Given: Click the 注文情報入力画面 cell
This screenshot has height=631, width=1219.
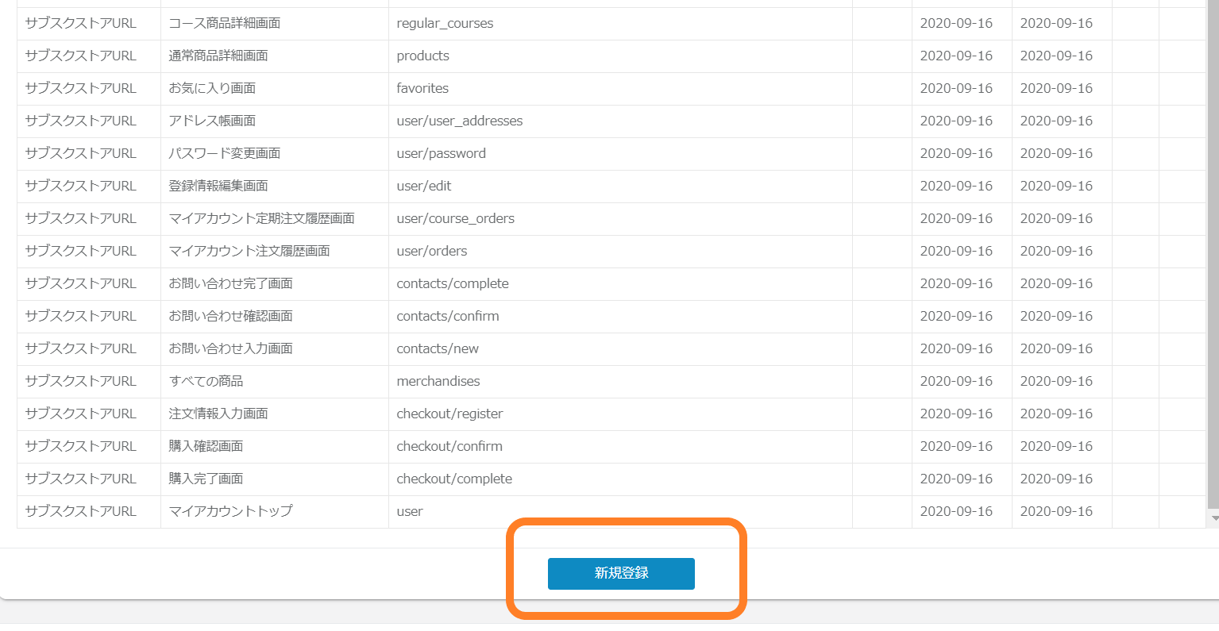Looking at the screenshot, I should coord(218,414).
